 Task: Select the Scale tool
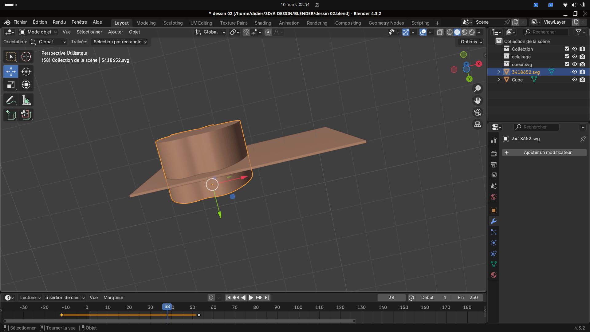point(11,85)
